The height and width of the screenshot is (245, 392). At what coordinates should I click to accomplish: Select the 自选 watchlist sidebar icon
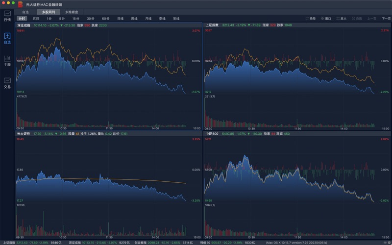7,38
